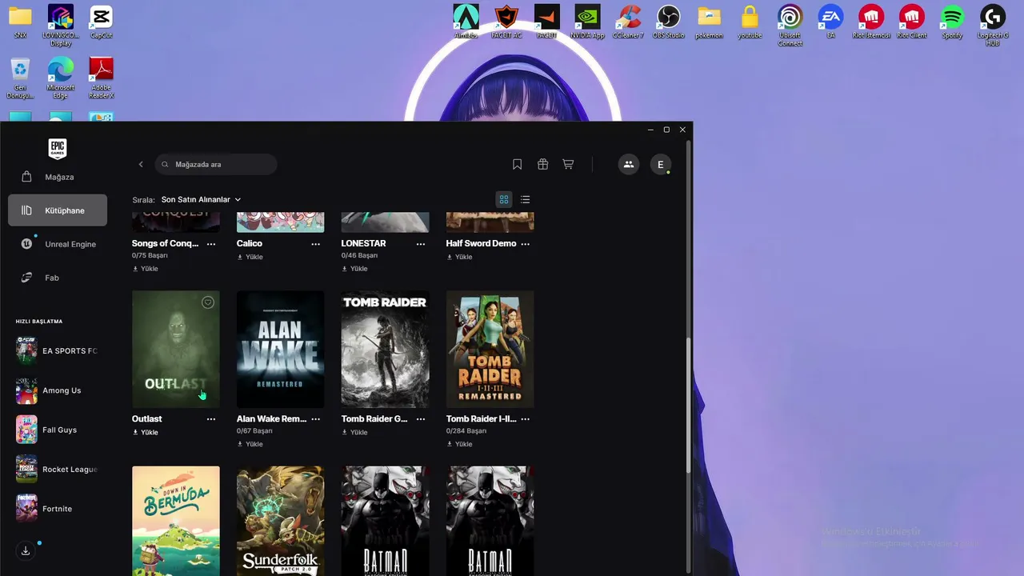Screen dimensions: 1024x576
Task: Select the OBS Studio desktop icon
Action: (x=668, y=22)
